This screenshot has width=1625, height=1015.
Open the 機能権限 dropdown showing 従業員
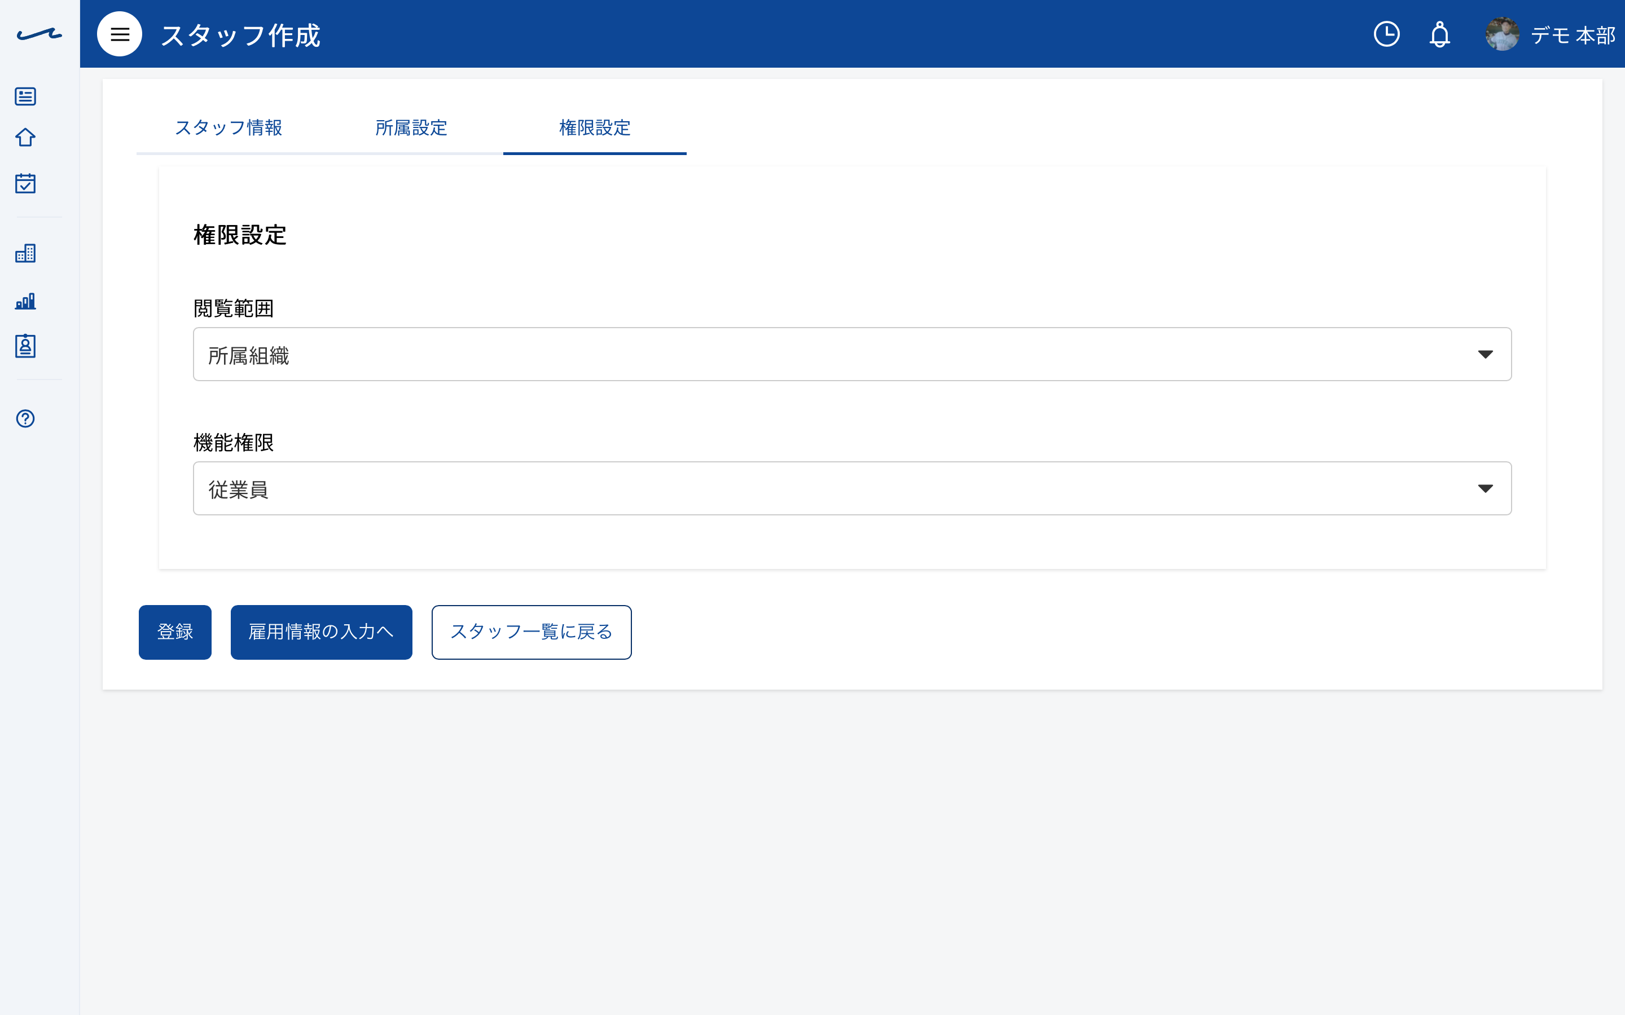tap(852, 488)
